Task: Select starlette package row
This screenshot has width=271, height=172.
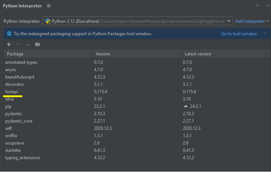Action: coord(137,150)
